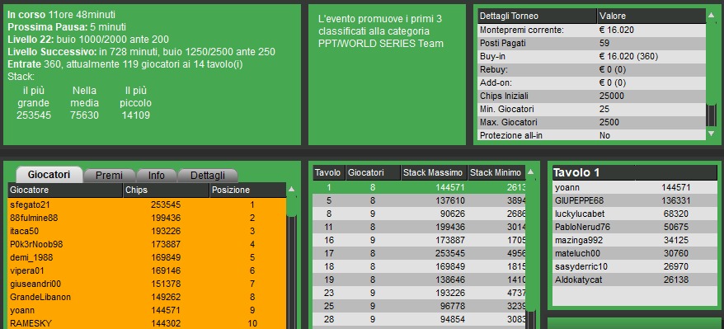This screenshot has height=329, width=724.
Task: Click PabloNerud76 in Tavolo 1 panel
Action: click(x=634, y=227)
